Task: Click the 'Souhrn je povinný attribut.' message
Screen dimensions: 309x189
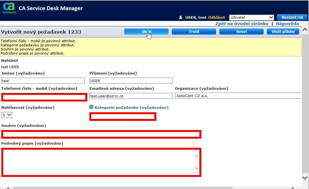Action: click(25, 49)
